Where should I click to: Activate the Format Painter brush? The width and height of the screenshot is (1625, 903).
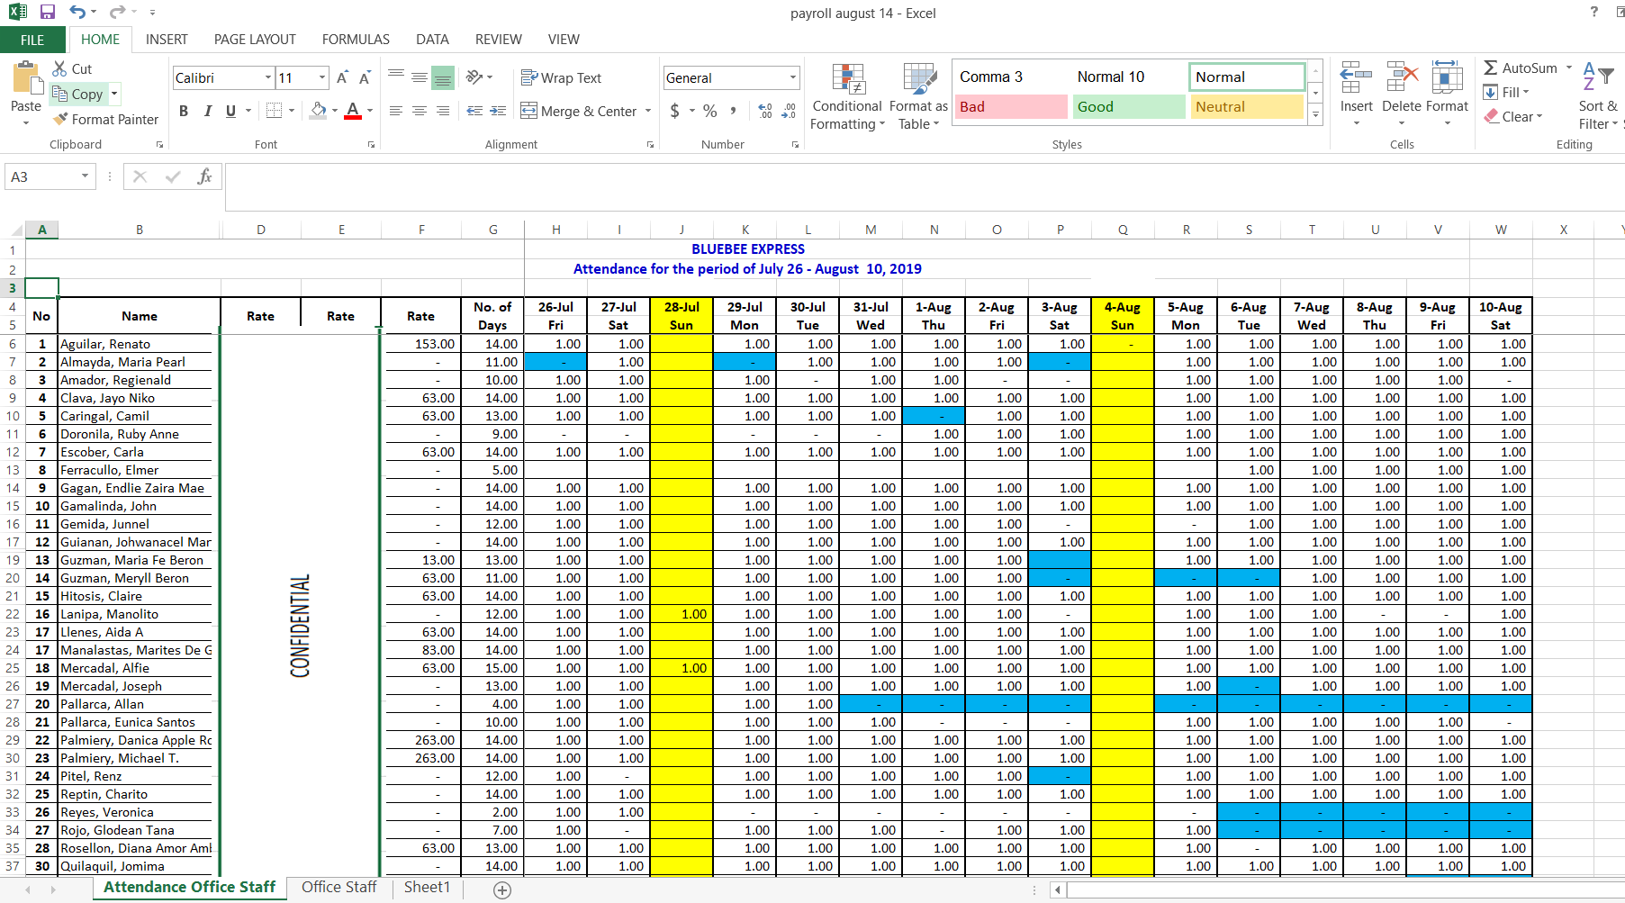pos(105,119)
